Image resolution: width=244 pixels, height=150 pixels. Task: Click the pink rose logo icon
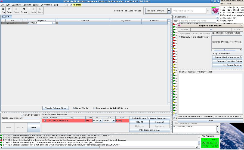coord(215,11)
